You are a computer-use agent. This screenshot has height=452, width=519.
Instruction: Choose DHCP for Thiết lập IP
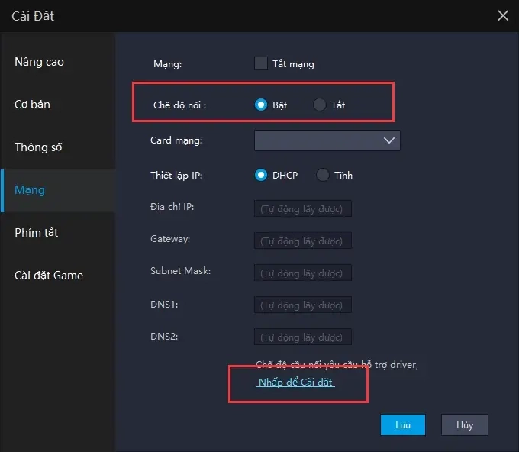tap(261, 175)
